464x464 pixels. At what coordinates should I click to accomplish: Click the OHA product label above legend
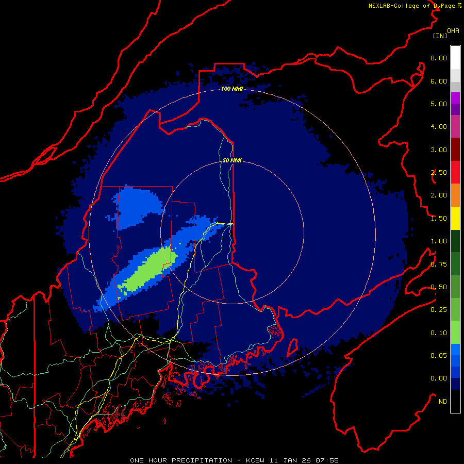[453, 31]
